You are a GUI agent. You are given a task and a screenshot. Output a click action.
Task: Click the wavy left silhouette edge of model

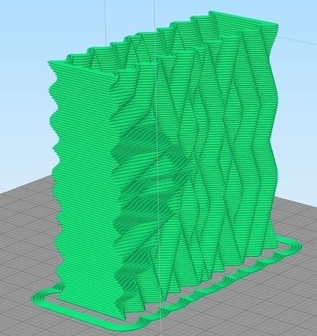pos(54,170)
